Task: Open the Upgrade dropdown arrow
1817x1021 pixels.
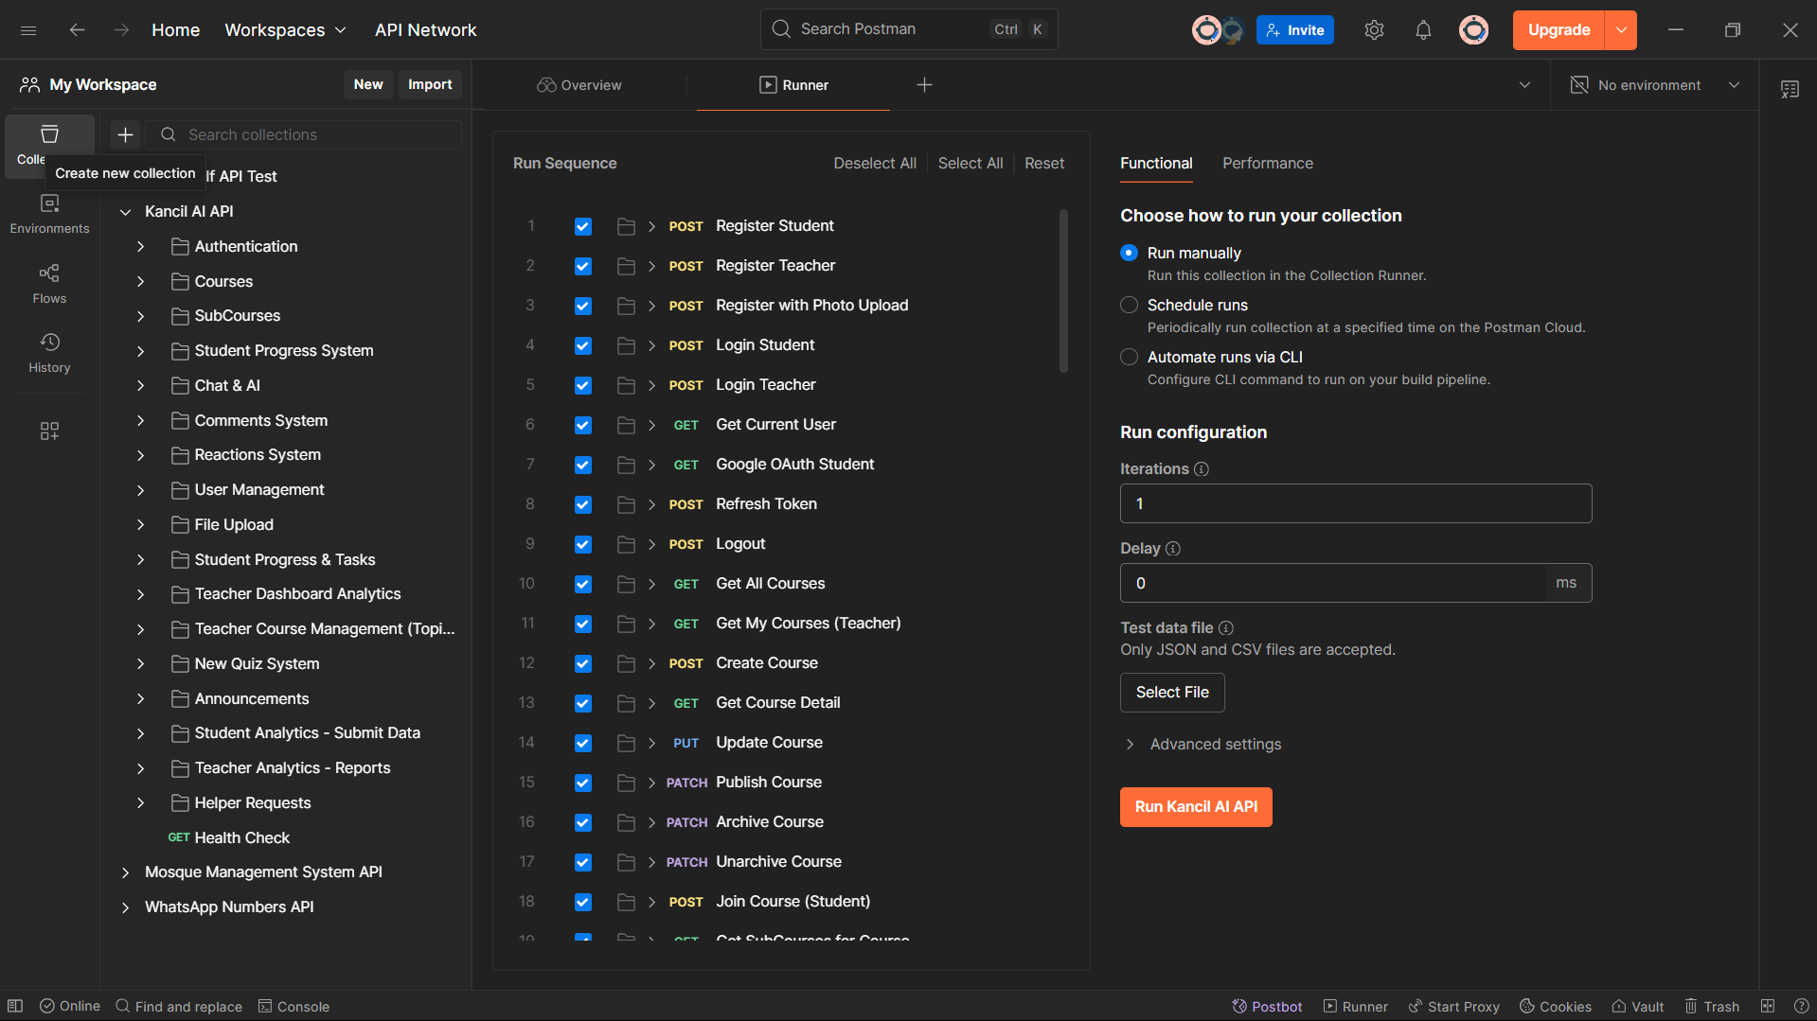Action: [1621, 30]
